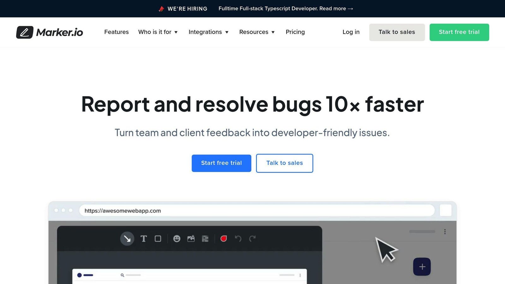This screenshot has height=284, width=505.
Task: Click the dark plus widget button
Action: [422, 267]
